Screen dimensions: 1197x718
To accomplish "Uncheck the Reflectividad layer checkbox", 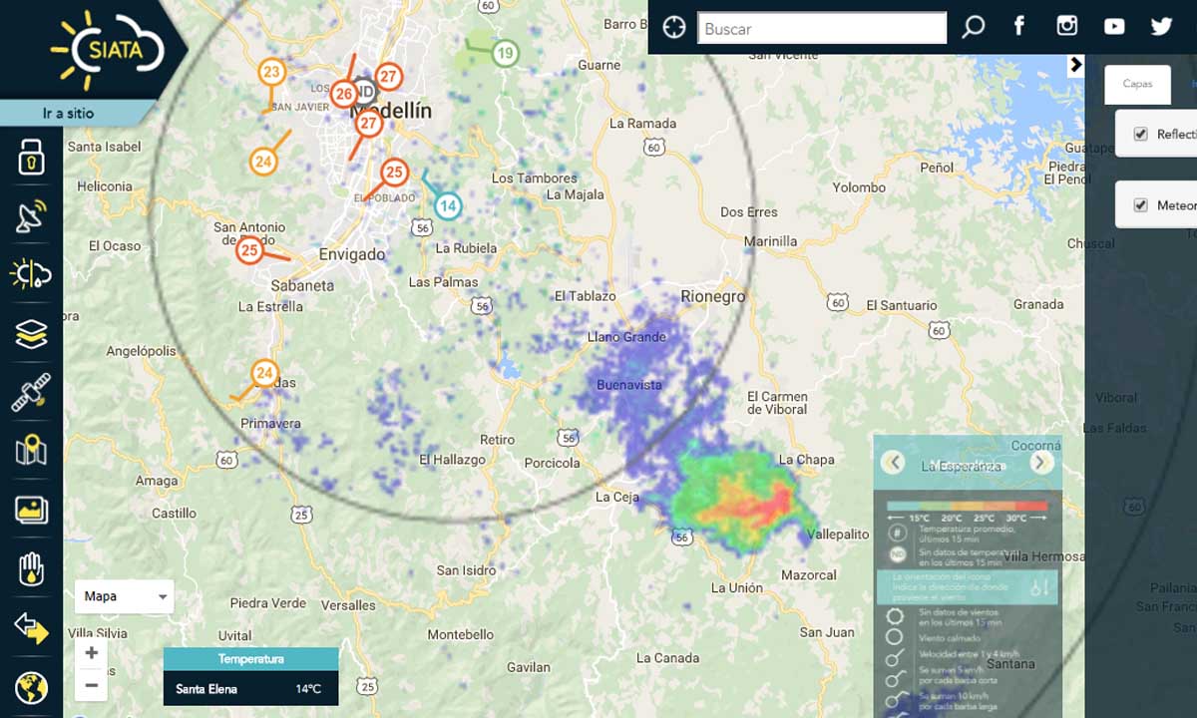I will 1141,135.
